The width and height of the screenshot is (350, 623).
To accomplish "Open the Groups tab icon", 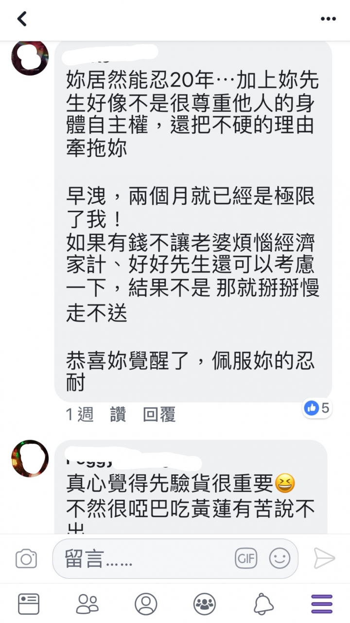I will pyautogui.click(x=204, y=604).
